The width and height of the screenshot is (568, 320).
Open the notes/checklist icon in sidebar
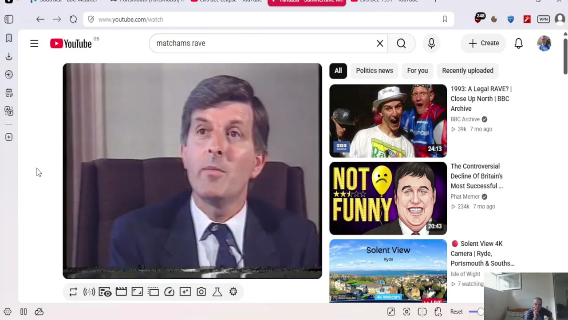(9, 93)
